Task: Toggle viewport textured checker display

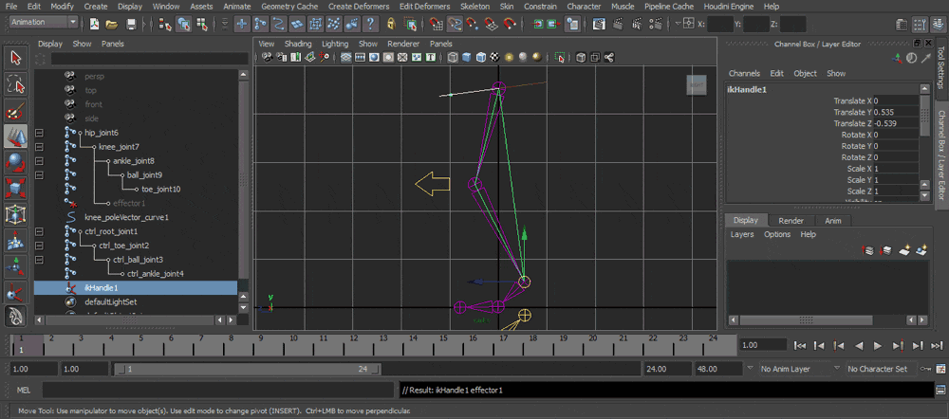Action: pos(495,58)
